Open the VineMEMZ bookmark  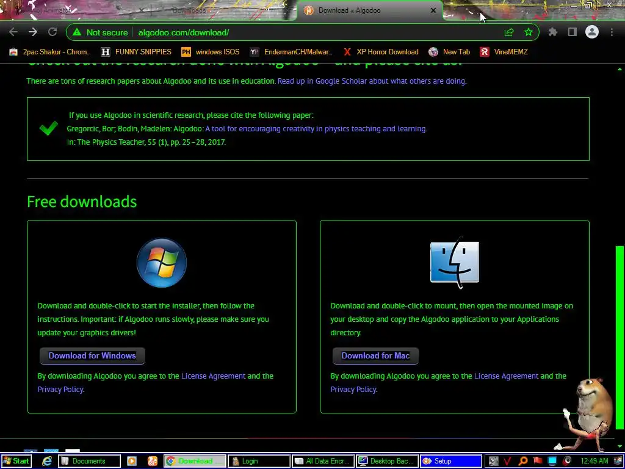pyautogui.click(x=504, y=52)
